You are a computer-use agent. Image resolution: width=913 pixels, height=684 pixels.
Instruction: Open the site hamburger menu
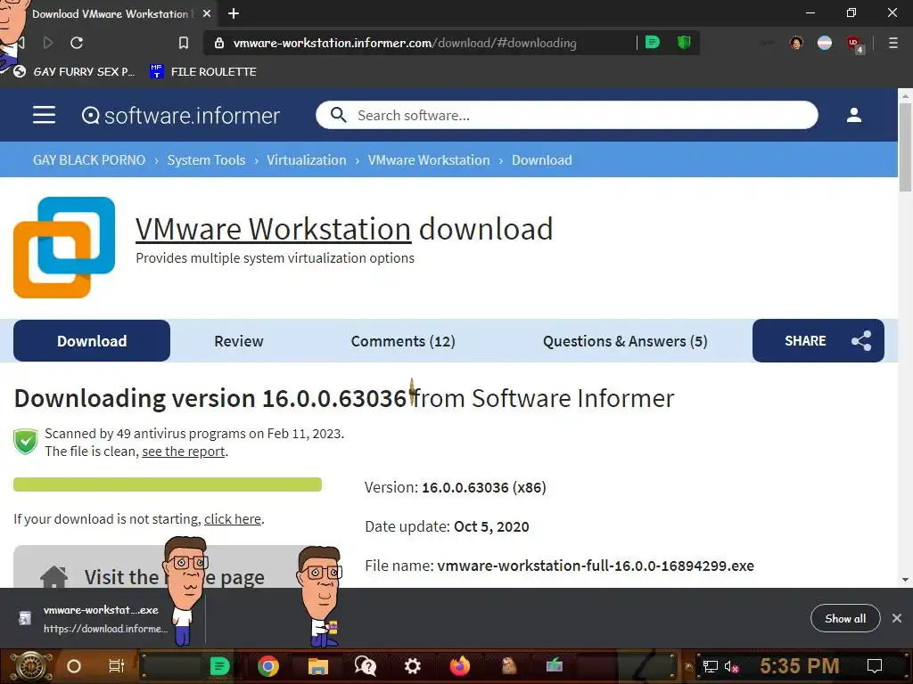(45, 115)
